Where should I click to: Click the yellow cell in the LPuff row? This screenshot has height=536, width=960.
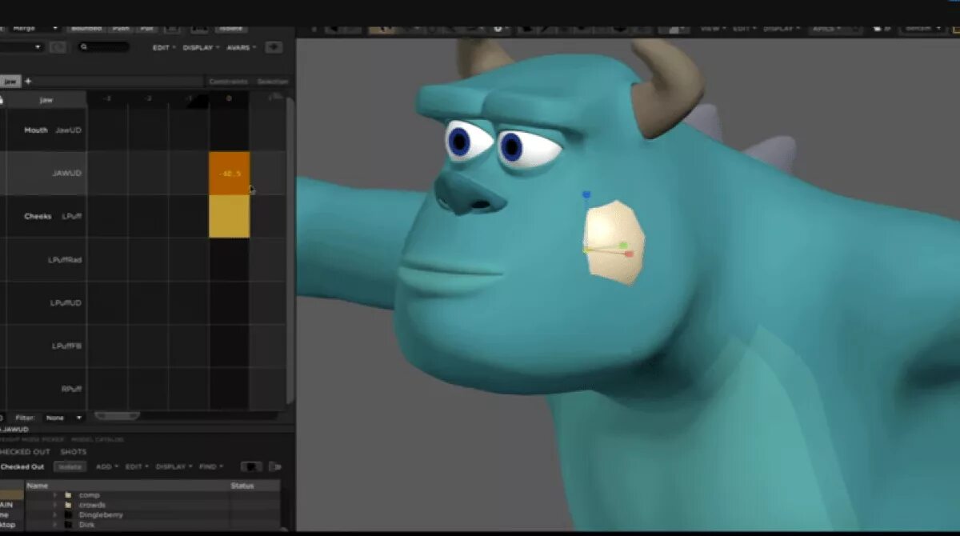(x=230, y=216)
